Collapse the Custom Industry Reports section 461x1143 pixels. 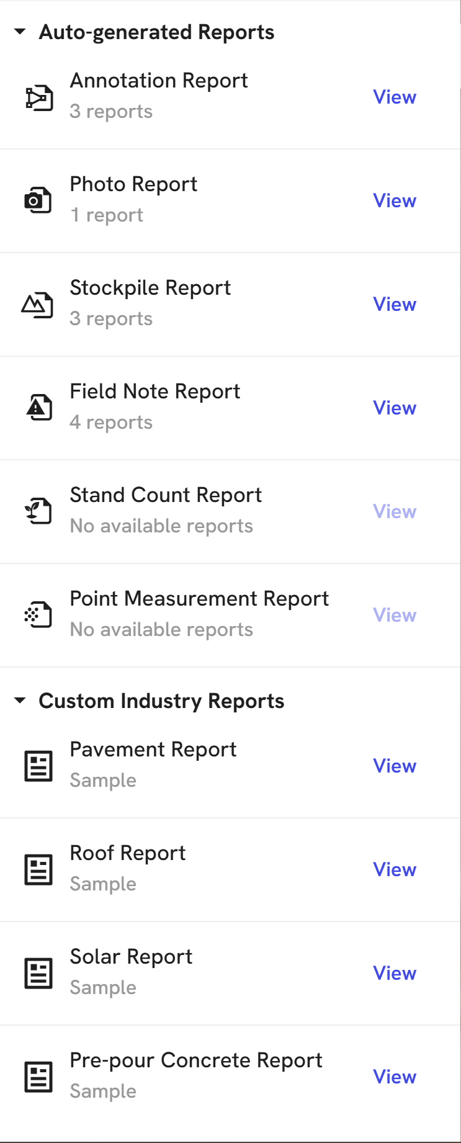[x=20, y=701]
